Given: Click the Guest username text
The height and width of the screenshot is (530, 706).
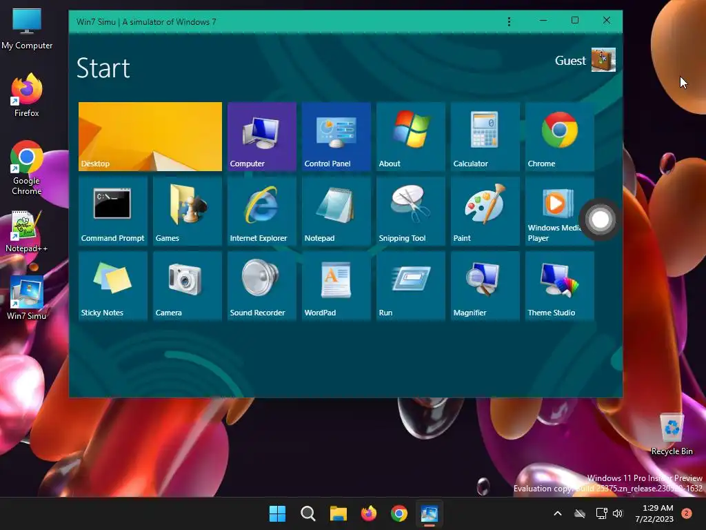Looking at the screenshot, I should click(x=570, y=61).
